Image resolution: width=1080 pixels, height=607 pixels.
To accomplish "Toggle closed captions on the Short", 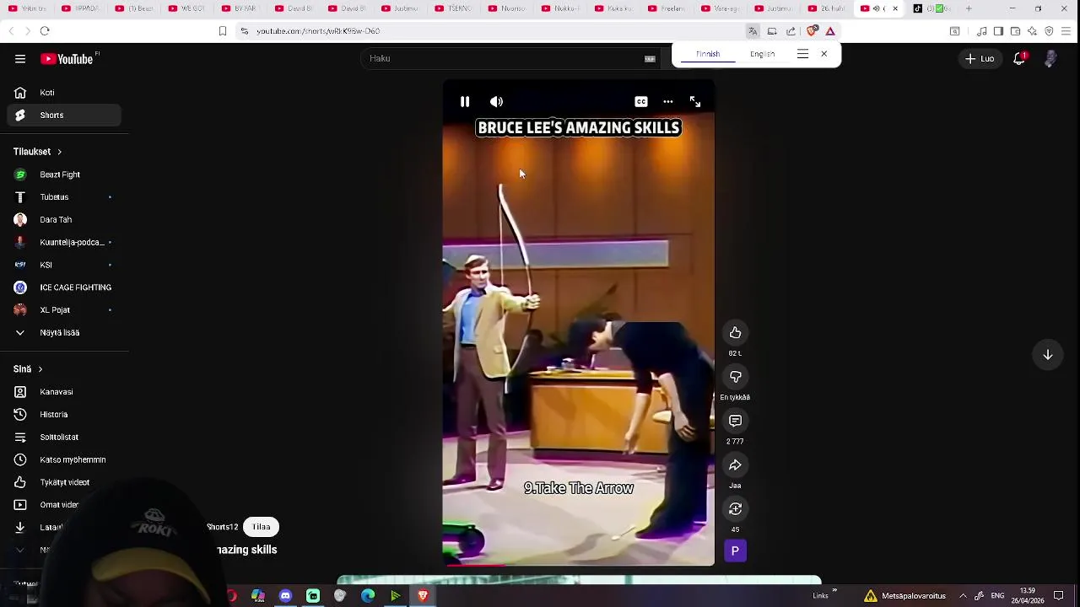I will pos(641,101).
